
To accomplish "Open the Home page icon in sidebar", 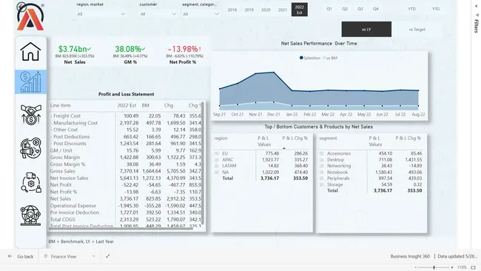I will coord(30,52).
